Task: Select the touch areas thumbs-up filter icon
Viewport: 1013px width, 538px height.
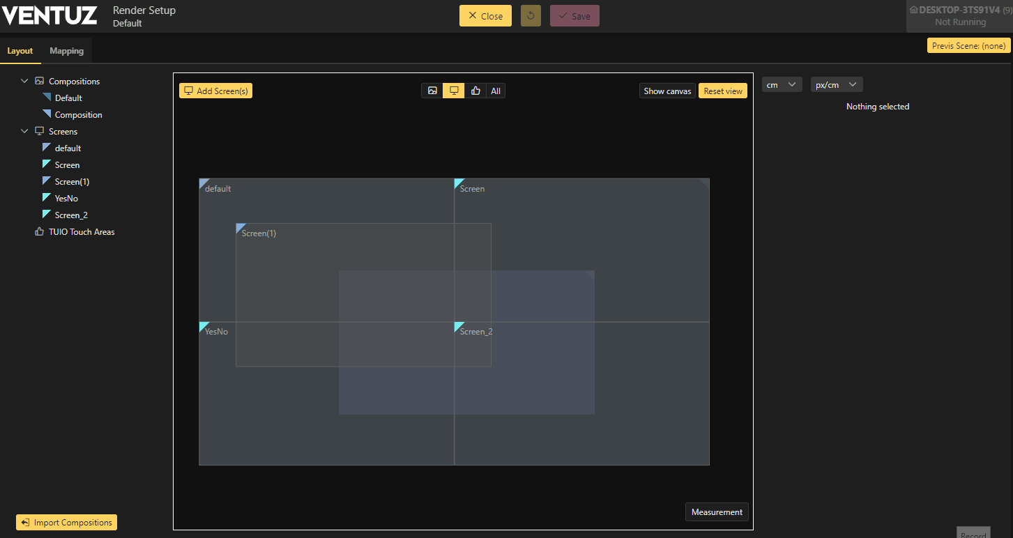Action: pyautogui.click(x=475, y=91)
